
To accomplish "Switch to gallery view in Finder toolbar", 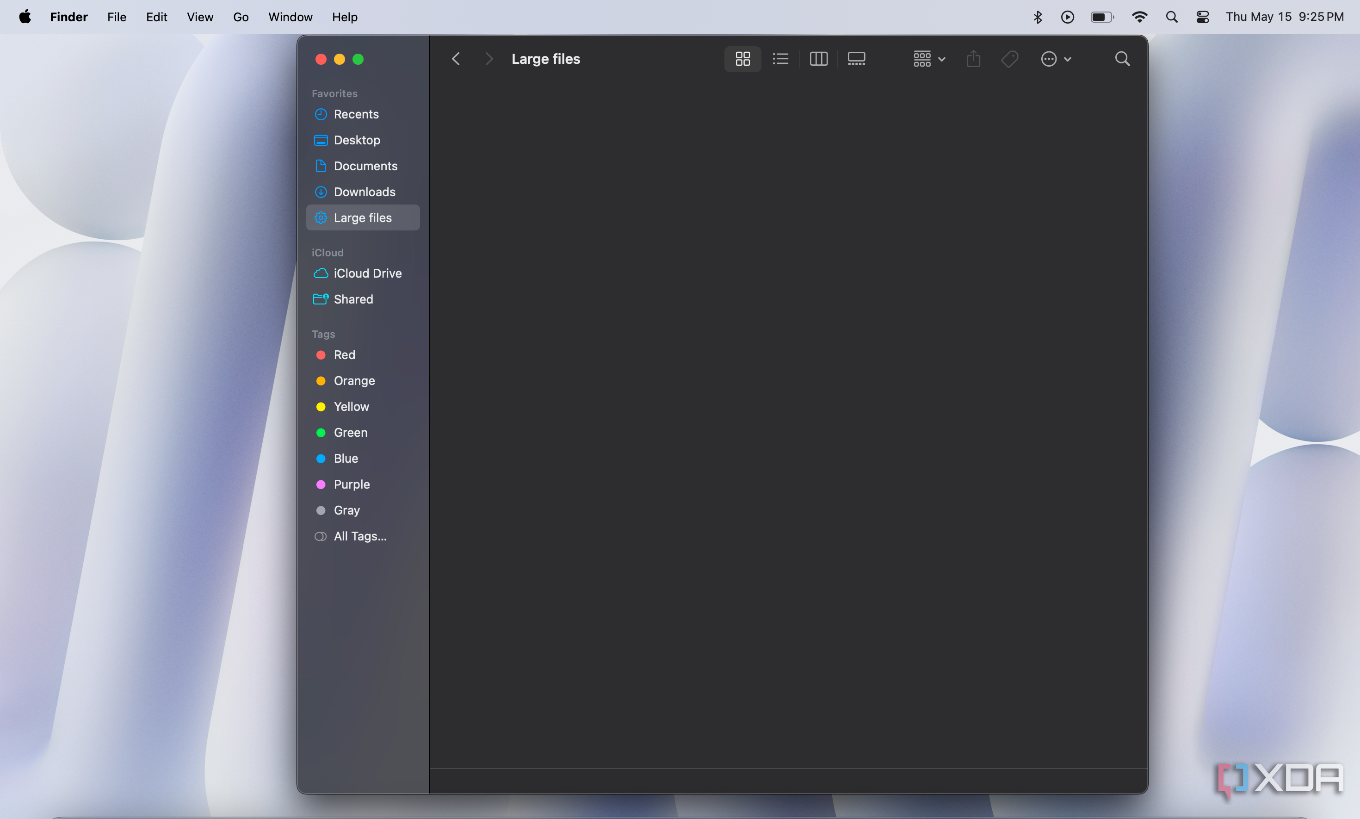I will [856, 59].
